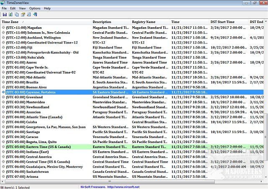268x189 pixels.
Task: Click the horizontal scrollbar left arrow
Action: (2, 181)
